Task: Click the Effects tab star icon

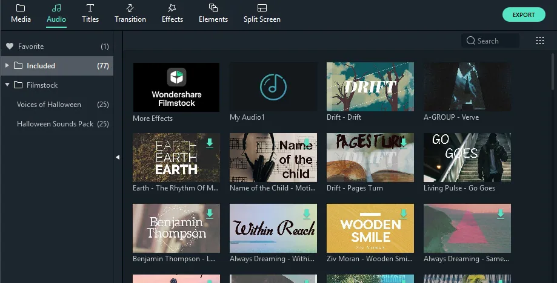Action: (x=172, y=8)
